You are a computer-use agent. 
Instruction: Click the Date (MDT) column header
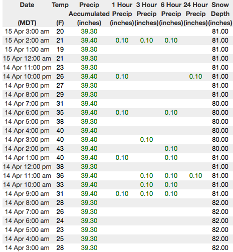[x=27, y=14]
